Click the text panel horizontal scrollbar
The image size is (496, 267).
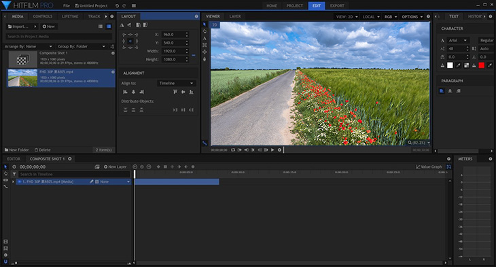458,151
